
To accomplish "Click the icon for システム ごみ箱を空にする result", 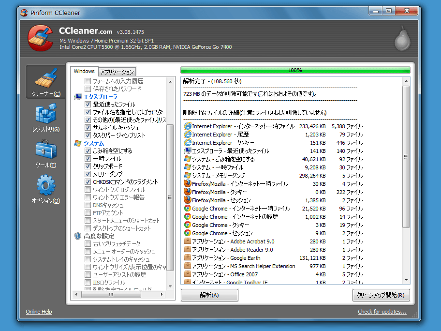I will 187,159.
